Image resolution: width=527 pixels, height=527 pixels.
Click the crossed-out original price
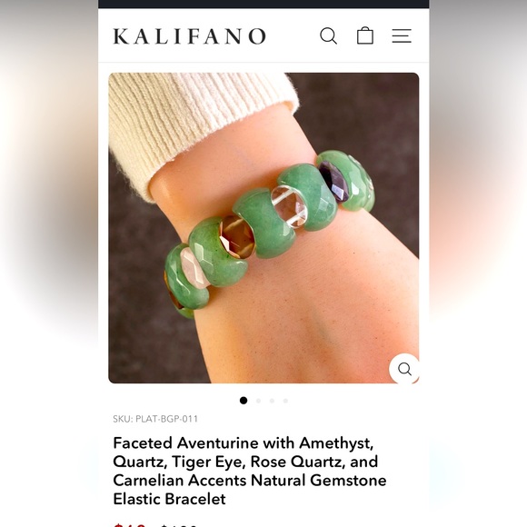(178, 525)
